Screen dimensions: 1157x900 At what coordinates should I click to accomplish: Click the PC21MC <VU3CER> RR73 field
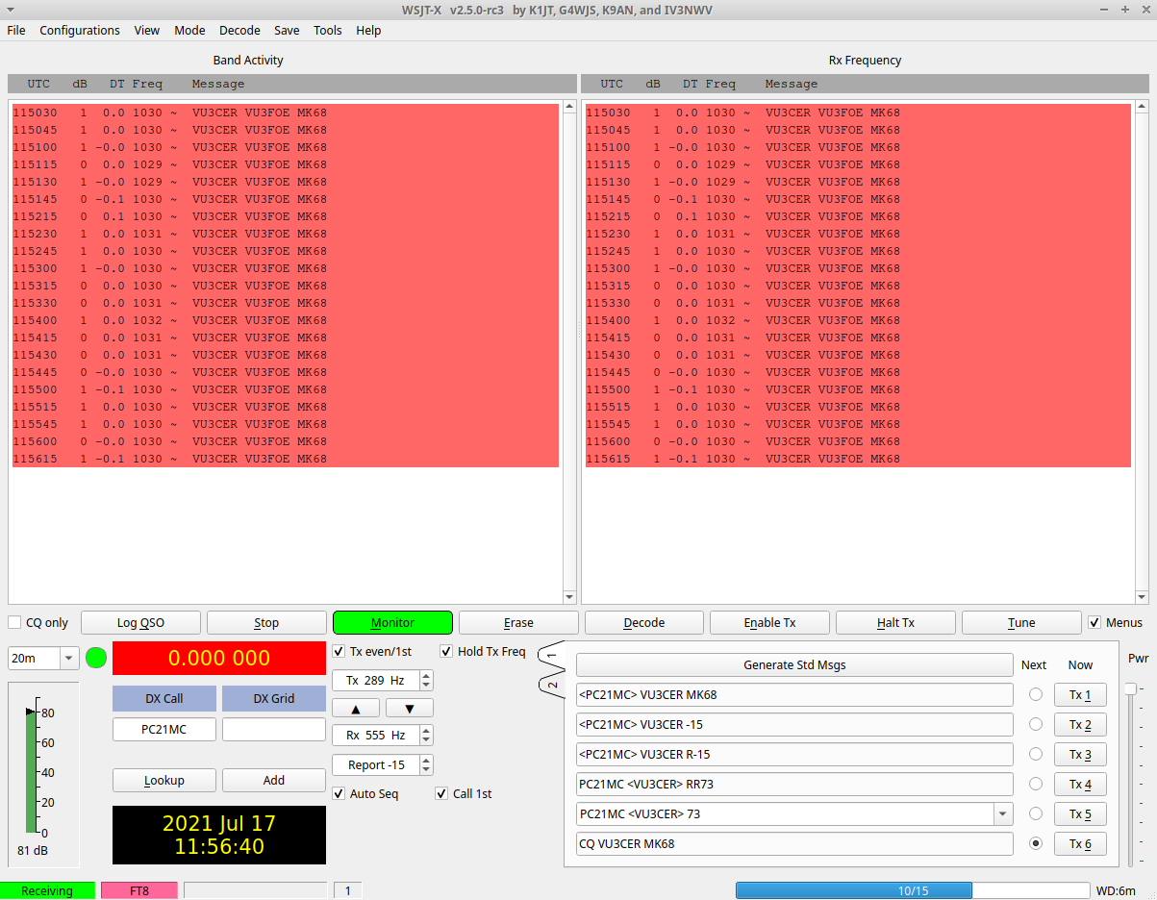click(x=794, y=785)
